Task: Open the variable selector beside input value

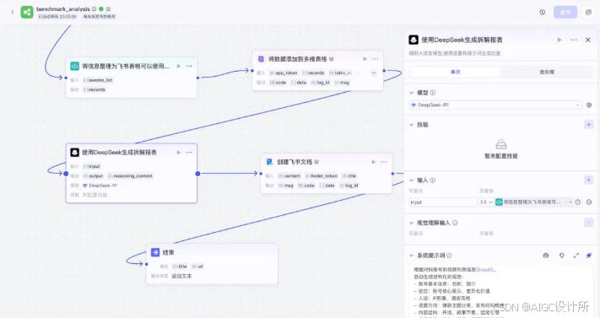Action: pos(578,202)
